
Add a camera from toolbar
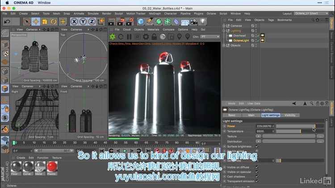click(x=194, y=21)
